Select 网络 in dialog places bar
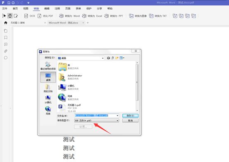Image resolution: width=229 pixels, height=162 pixels. click(x=48, y=111)
